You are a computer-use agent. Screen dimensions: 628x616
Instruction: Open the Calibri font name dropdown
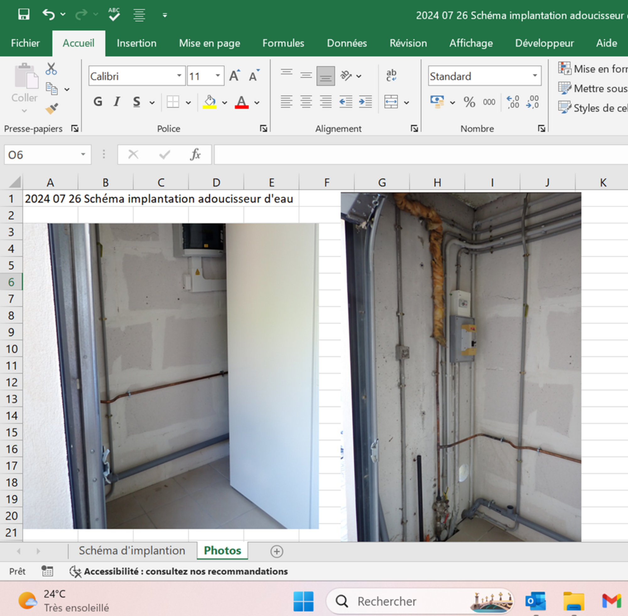tap(179, 76)
